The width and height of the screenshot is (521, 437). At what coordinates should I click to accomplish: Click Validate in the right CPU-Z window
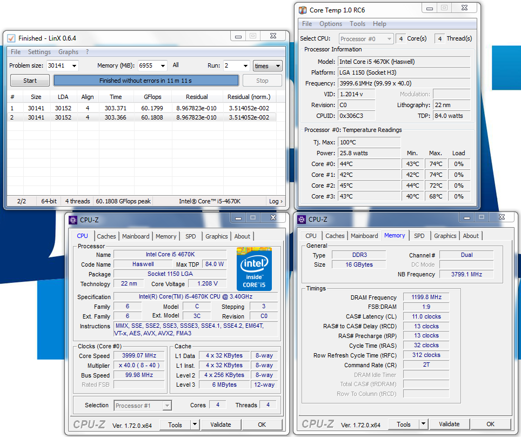(449, 424)
